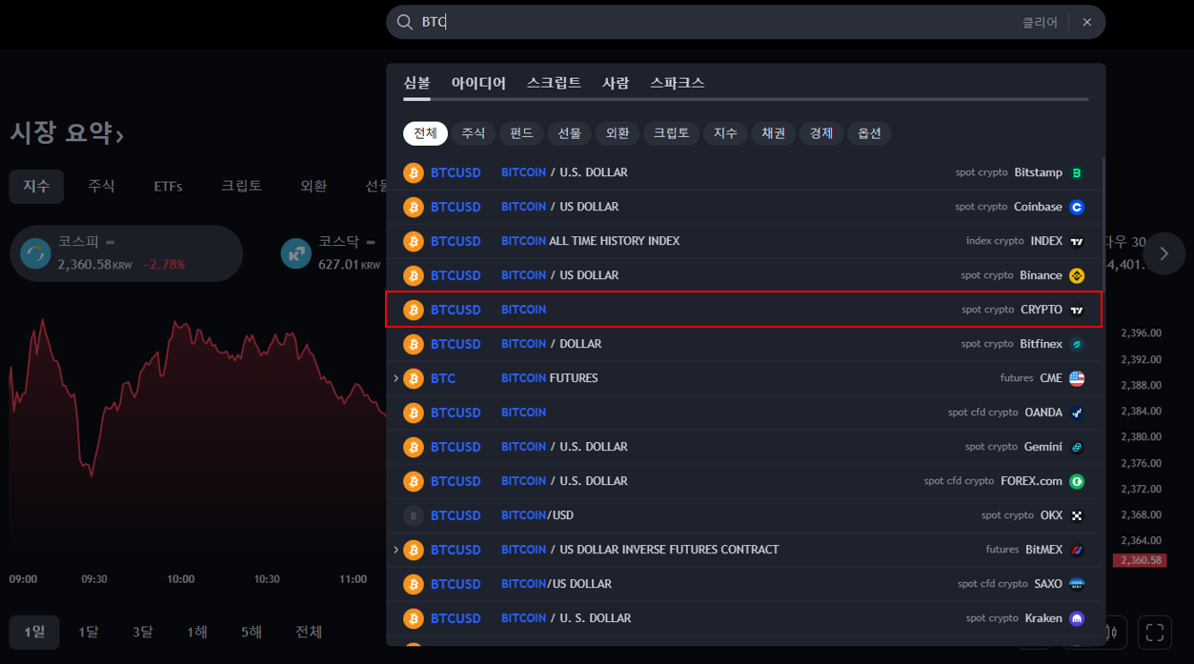Set the chart time range to 전체
This screenshot has width=1194, height=664.
point(309,632)
